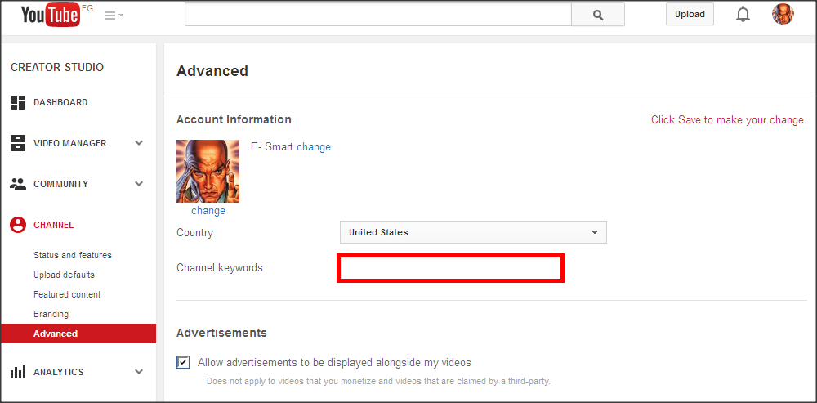Open Video Manager section
This screenshot has width=817, height=403.
click(69, 143)
